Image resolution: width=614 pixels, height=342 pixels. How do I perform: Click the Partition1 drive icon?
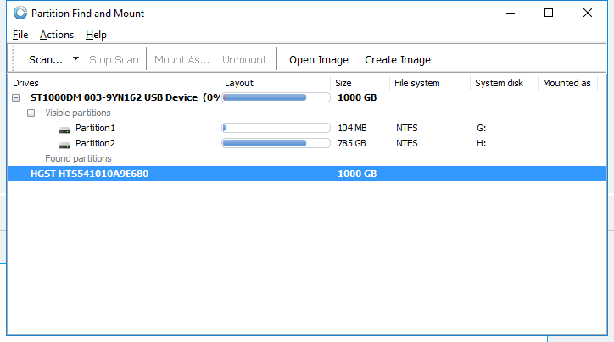(64, 130)
